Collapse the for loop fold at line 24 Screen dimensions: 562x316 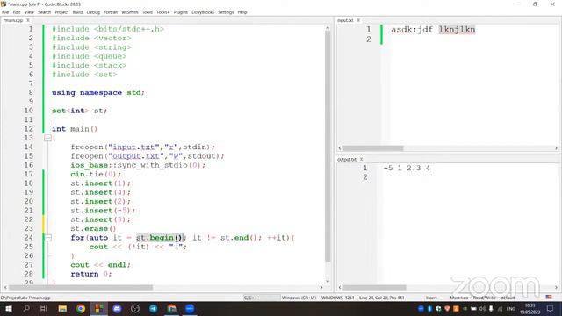tap(47, 238)
